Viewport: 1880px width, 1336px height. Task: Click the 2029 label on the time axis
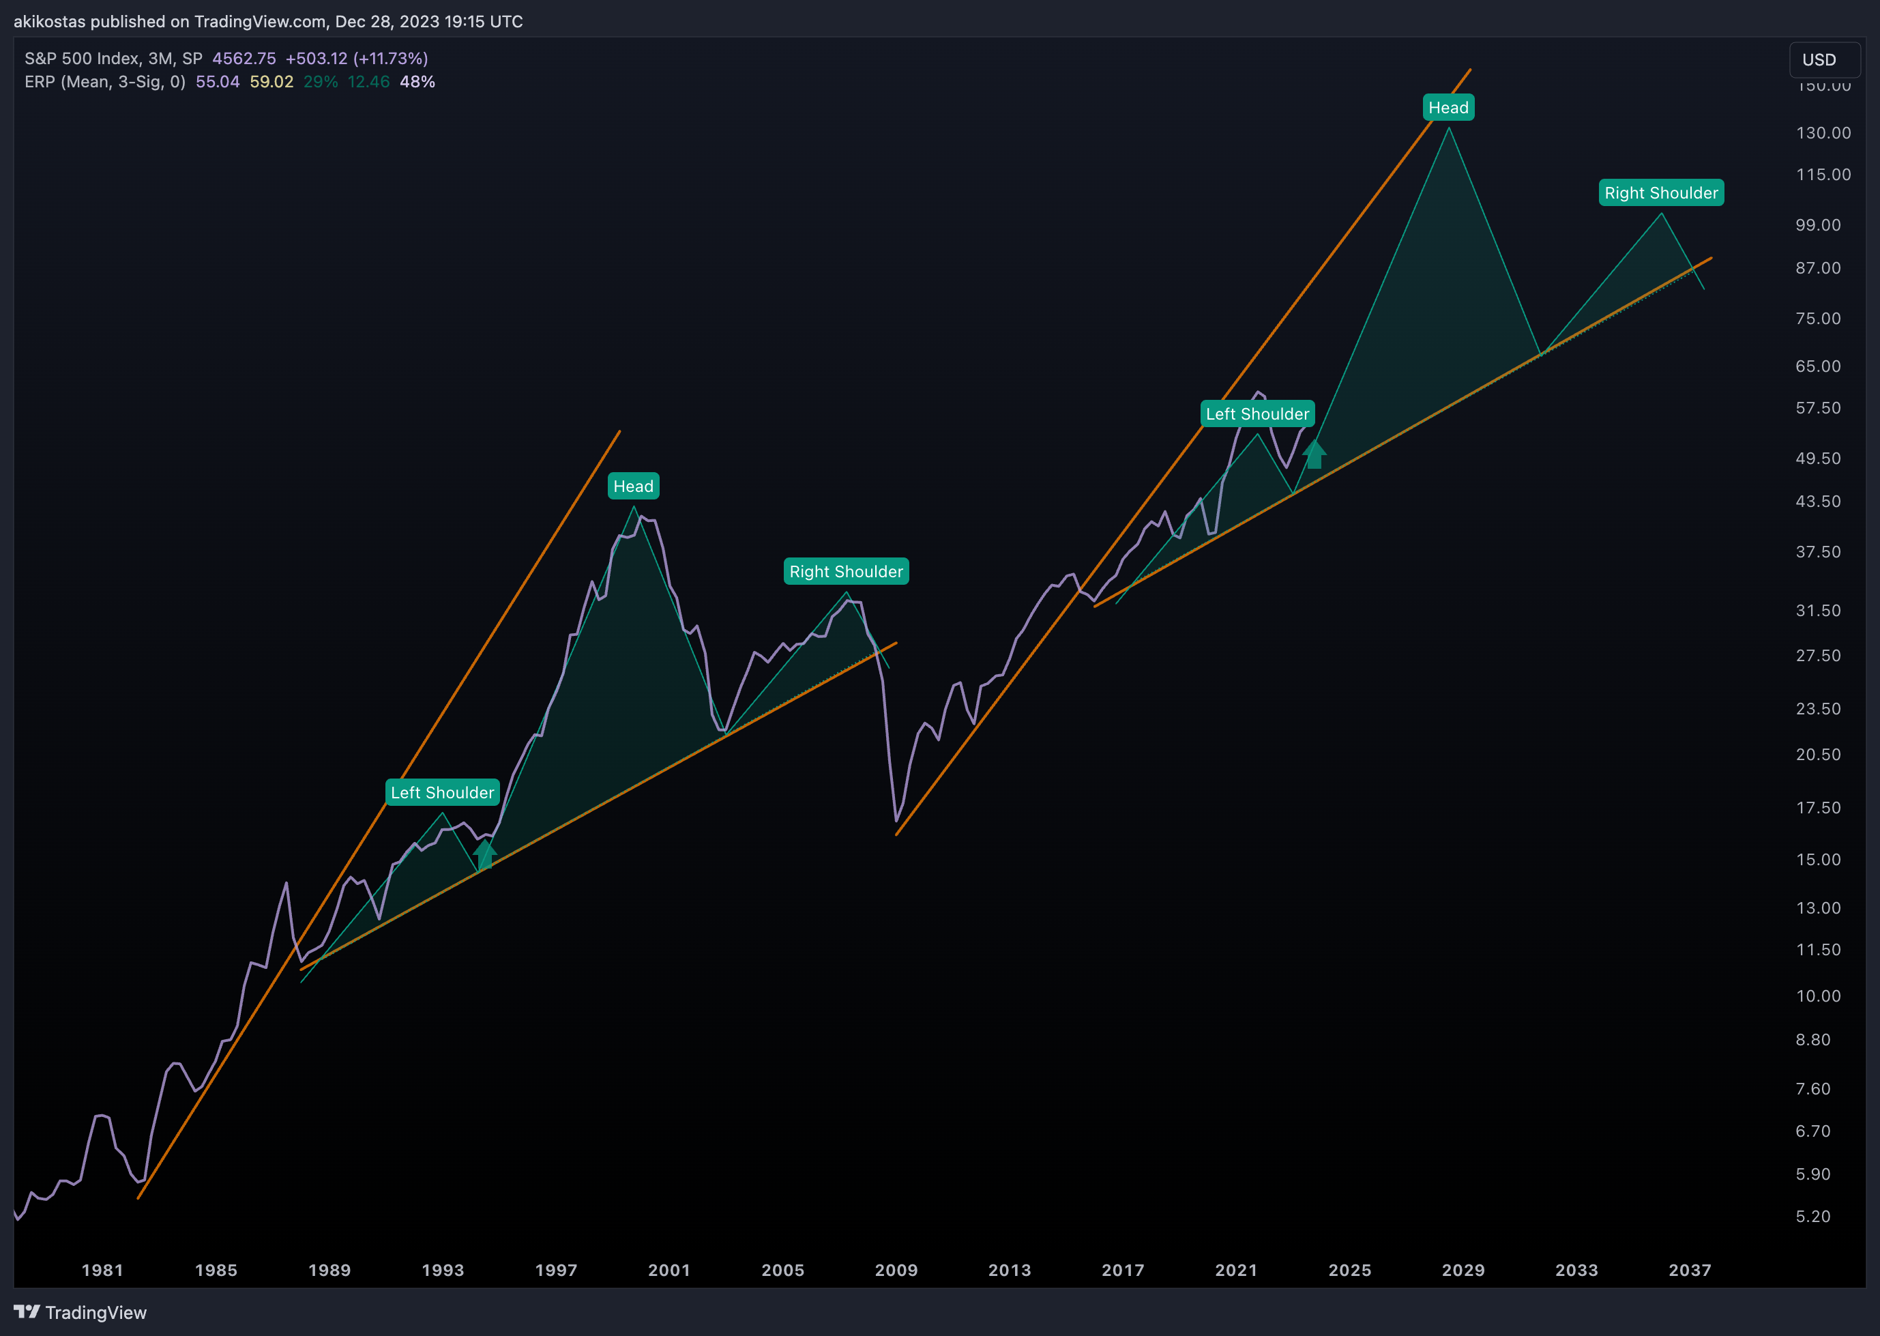(1464, 1270)
